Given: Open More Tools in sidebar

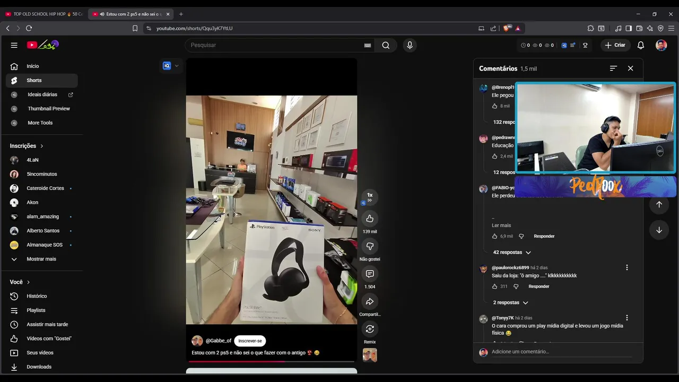Looking at the screenshot, I should click(x=41, y=123).
